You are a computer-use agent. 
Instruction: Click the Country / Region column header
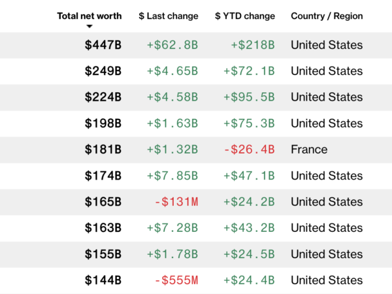pyautogui.click(x=327, y=16)
